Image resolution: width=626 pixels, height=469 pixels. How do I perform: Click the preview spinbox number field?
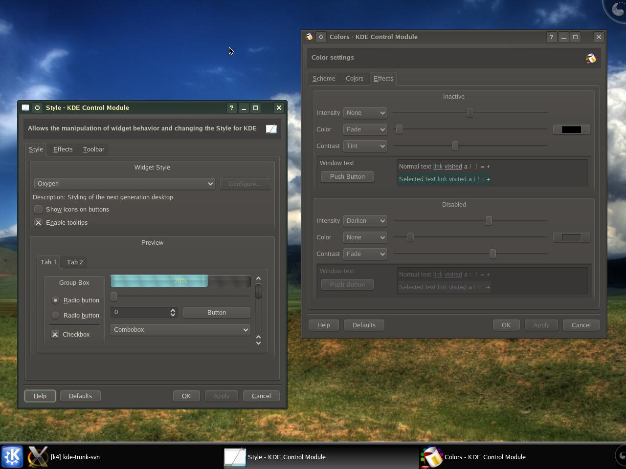[x=140, y=312]
